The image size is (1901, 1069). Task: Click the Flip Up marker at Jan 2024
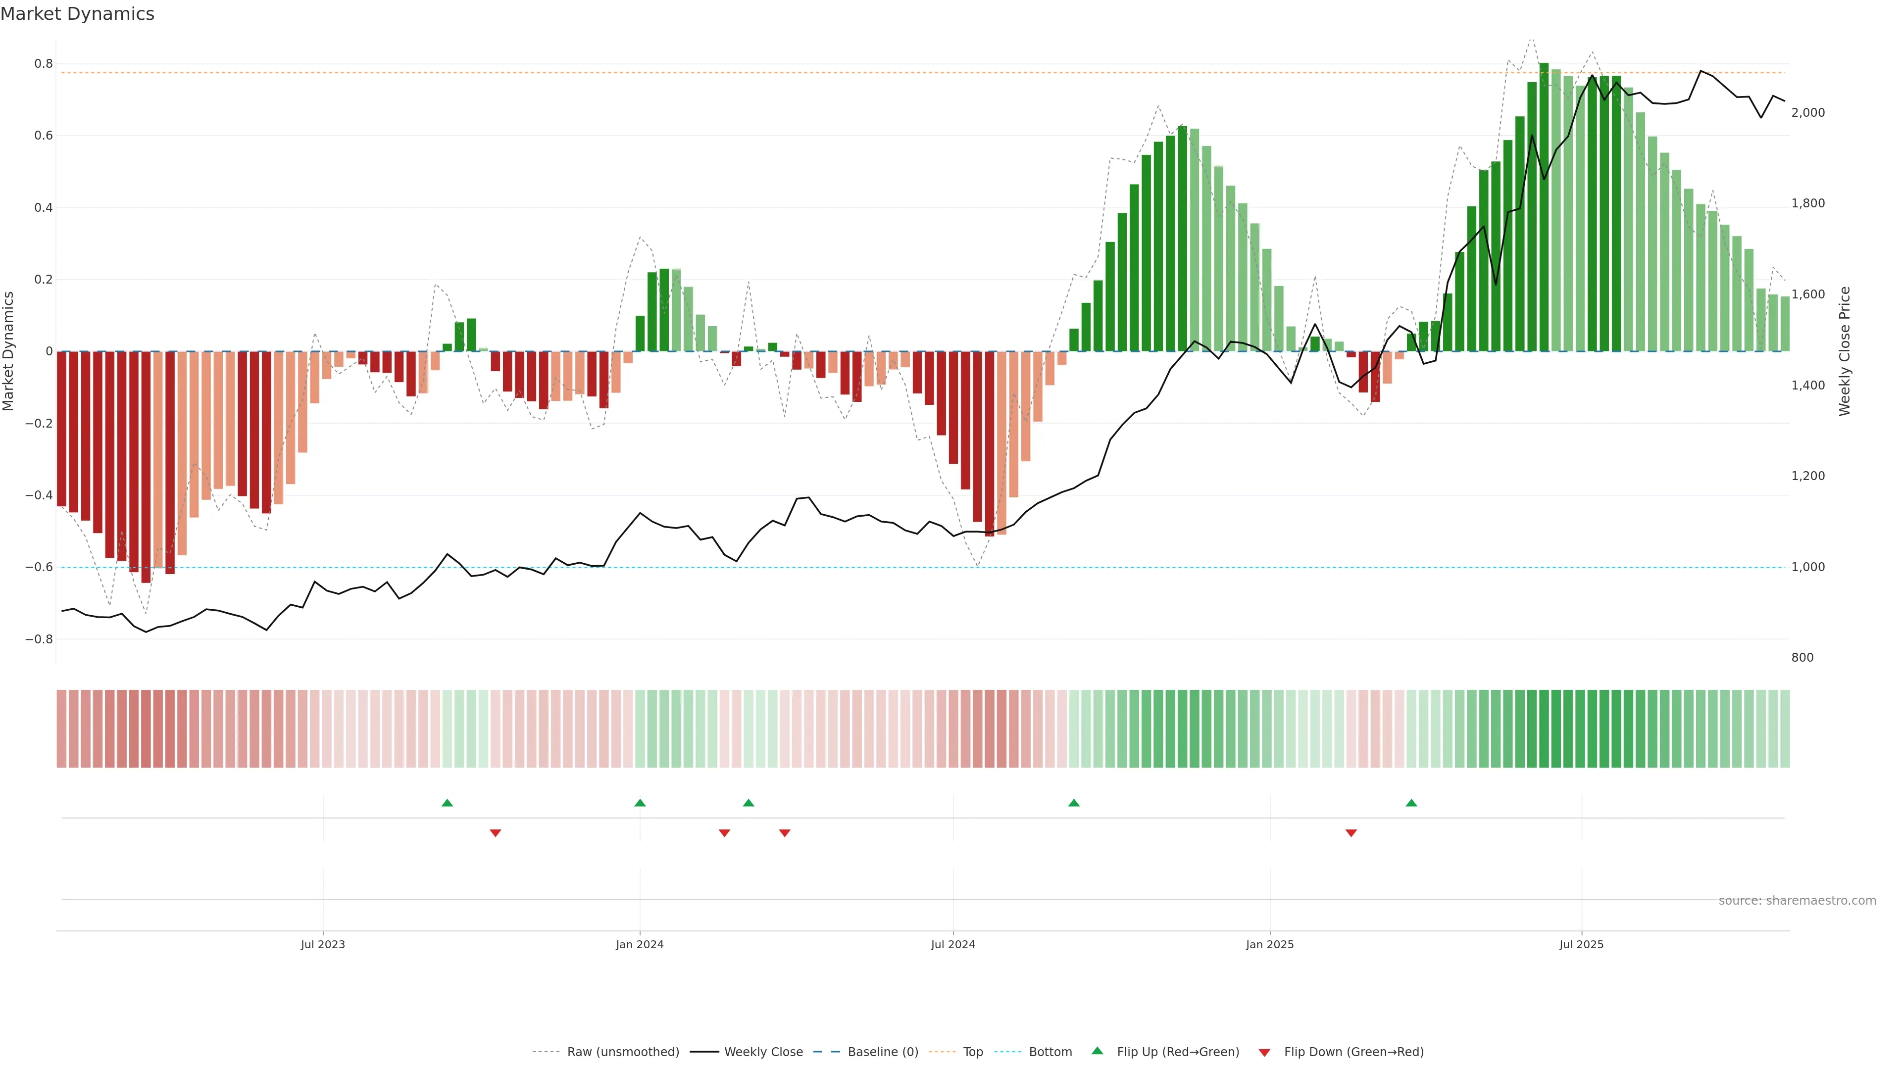pos(640,803)
